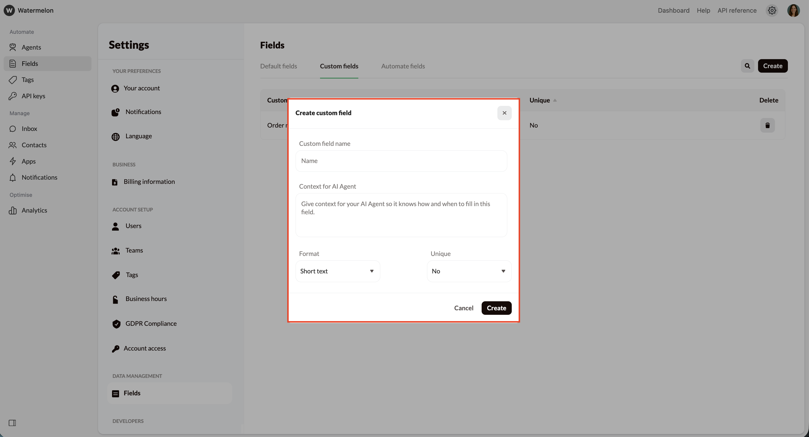The height and width of the screenshot is (437, 809).
Task: Open the Inbox section
Action: coord(29,128)
